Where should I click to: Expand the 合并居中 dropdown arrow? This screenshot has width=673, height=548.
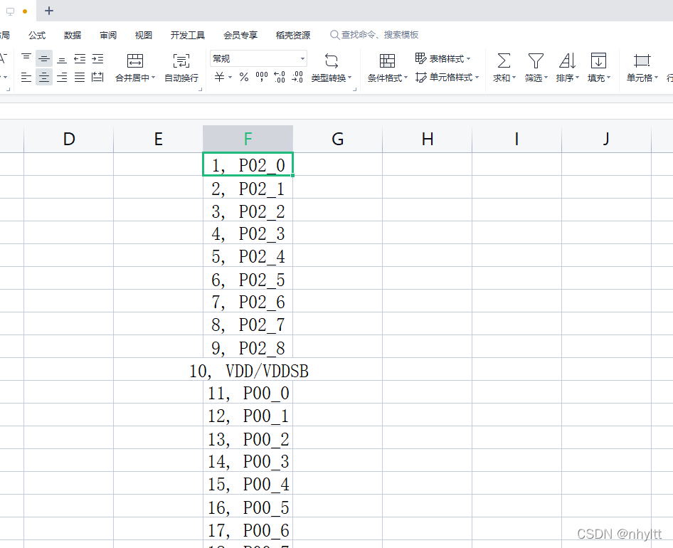(154, 78)
